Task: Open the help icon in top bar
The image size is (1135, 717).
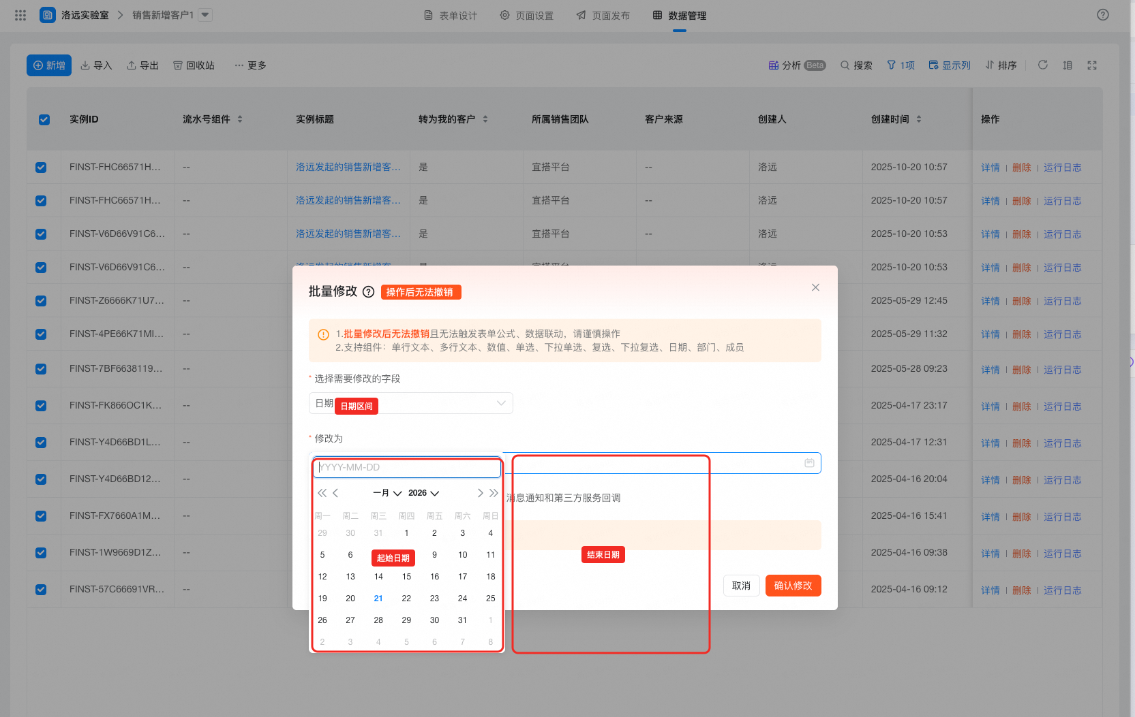Action: [x=1103, y=15]
